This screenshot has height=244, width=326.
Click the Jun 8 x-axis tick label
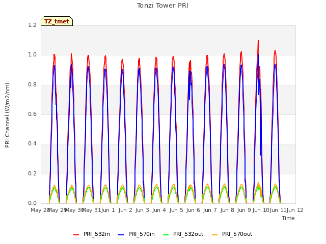coord(227,210)
